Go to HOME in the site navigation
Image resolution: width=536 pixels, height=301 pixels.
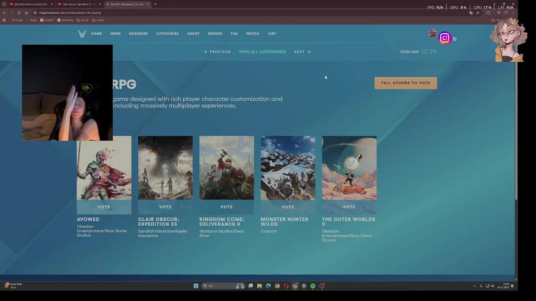(x=96, y=34)
